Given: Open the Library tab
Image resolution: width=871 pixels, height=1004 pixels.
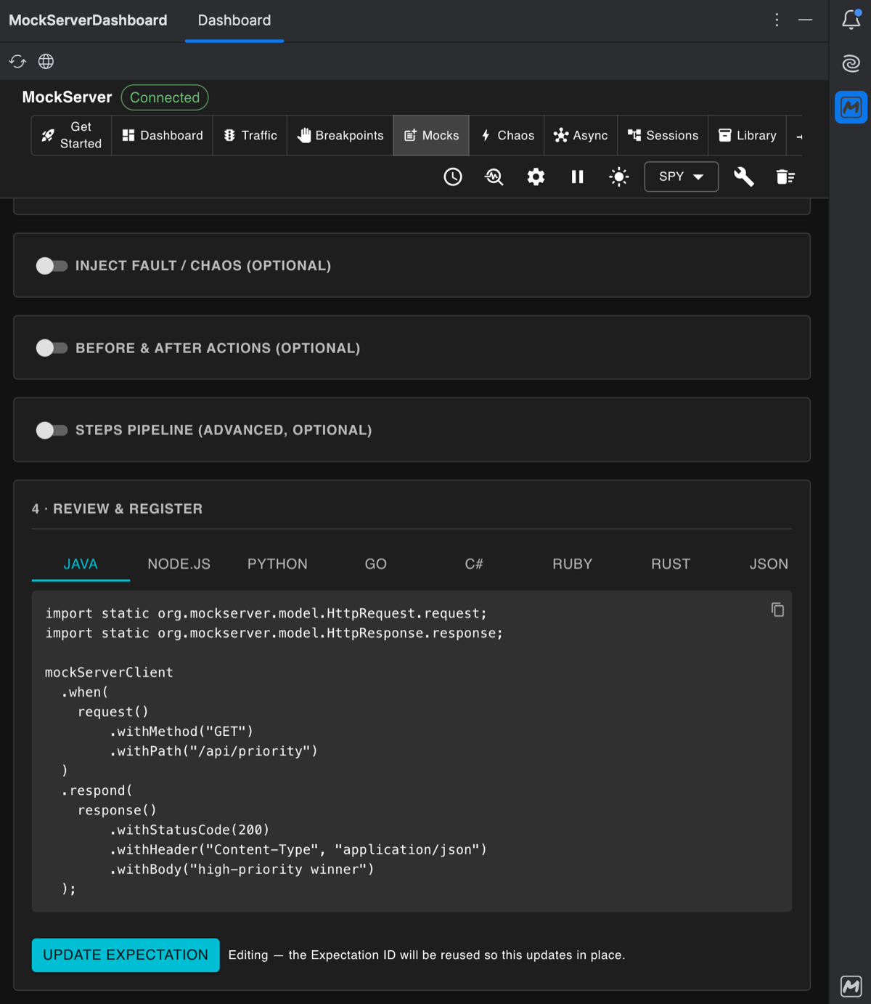Looking at the screenshot, I should point(747,135).
